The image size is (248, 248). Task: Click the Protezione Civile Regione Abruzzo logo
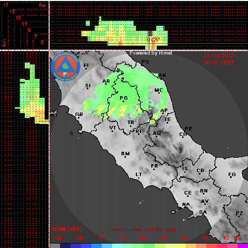pos(65,66)
